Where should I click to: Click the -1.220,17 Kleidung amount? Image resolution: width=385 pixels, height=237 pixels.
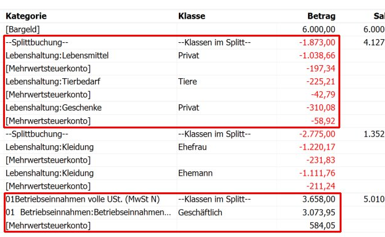(x=317, y=147)
